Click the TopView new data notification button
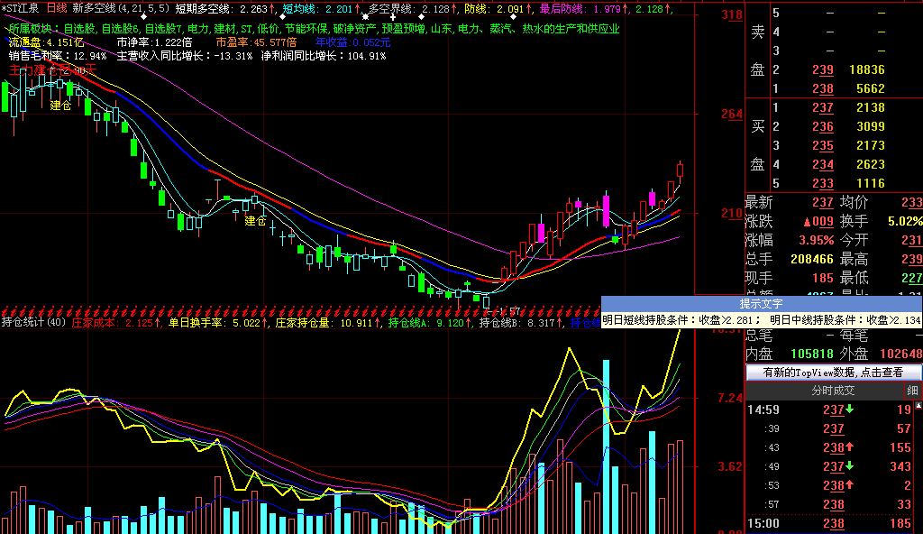Viewport: 923px width, 534px height. coord(834,373)
